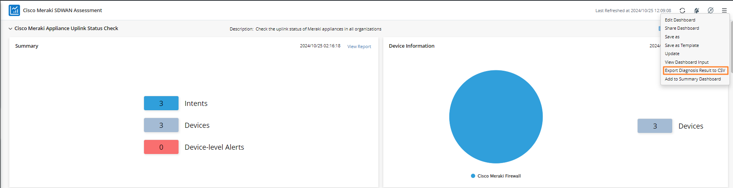Click Update in the dropdown menu

point(672,54)
